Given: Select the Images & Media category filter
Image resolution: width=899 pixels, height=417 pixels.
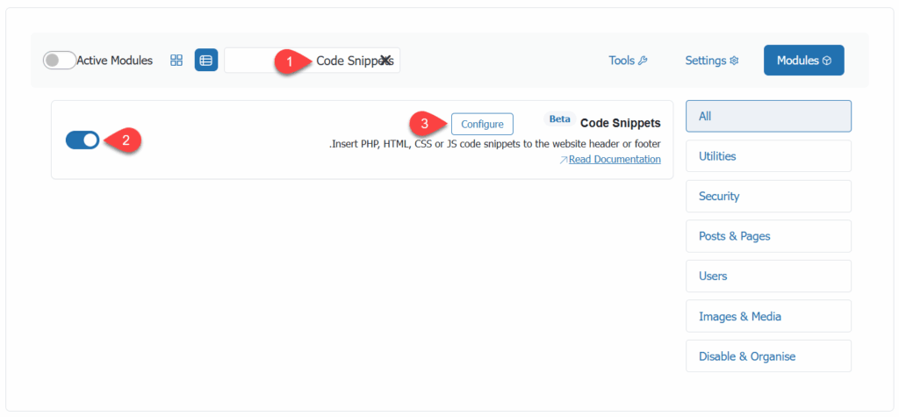Looking at the screenshot, I should (x=768, y=316).
